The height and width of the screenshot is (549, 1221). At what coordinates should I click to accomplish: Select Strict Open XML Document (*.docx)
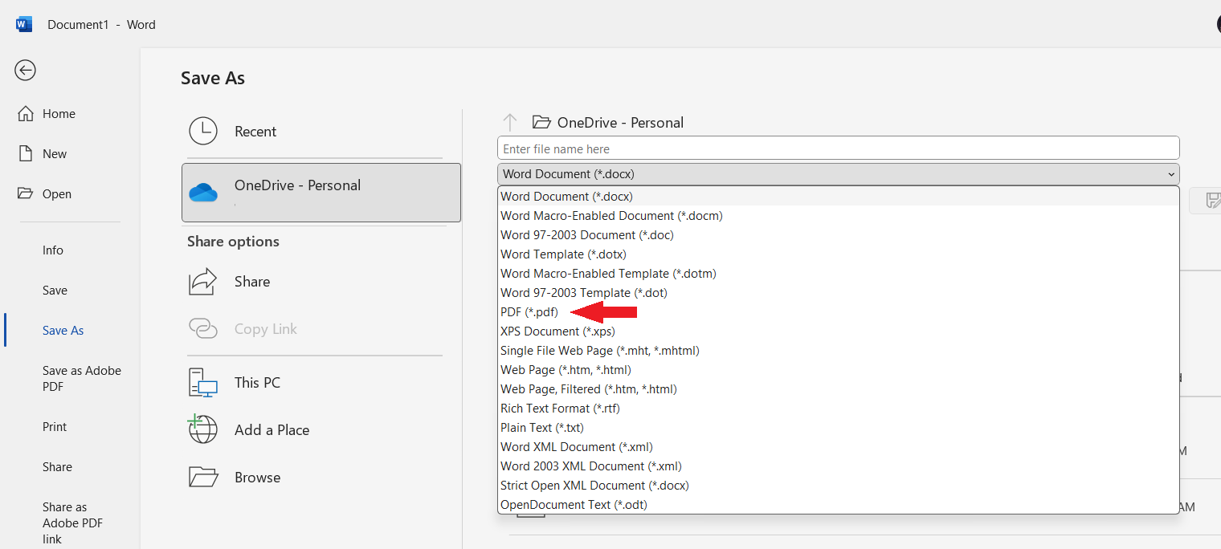(838, 485)
